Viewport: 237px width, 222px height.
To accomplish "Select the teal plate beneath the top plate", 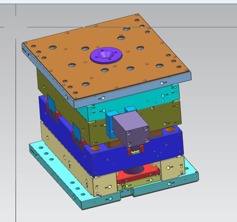I will (x=133, y=102).
